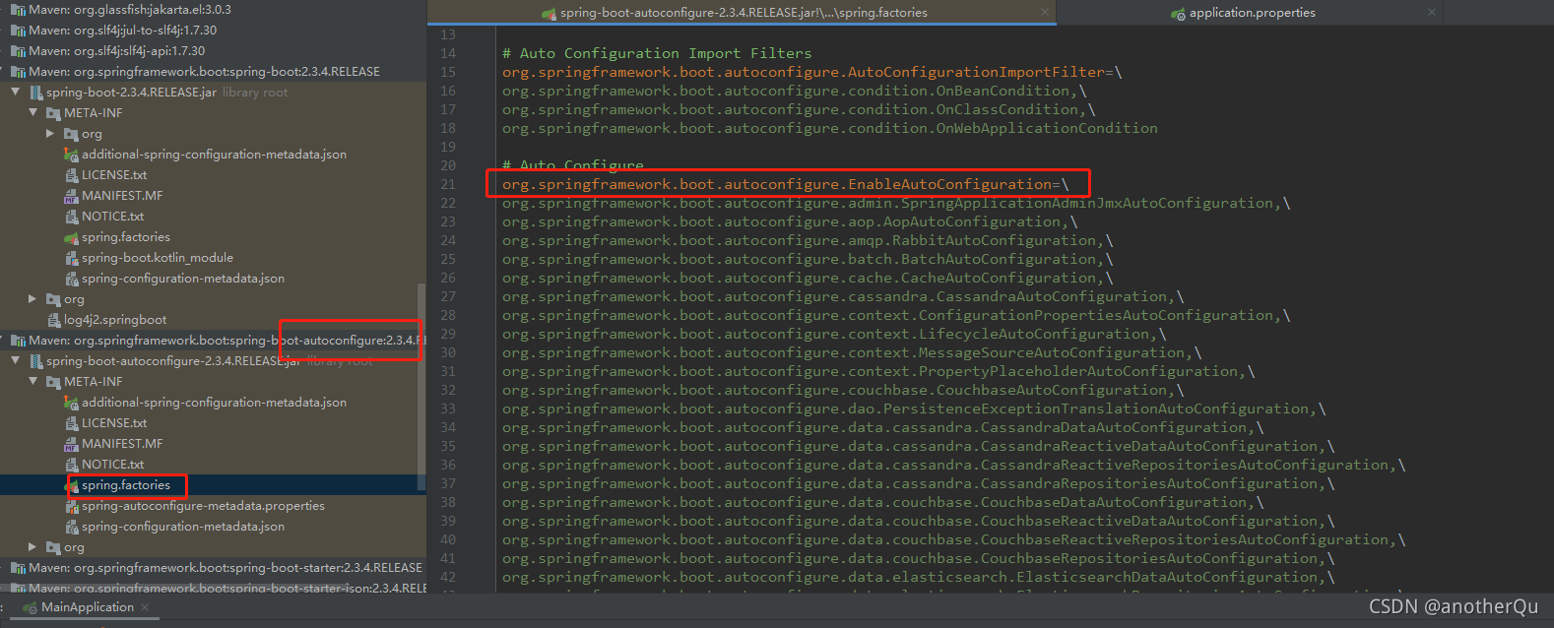1554x628 pixels.
Task: Open spring-boot.kotlin_module file
Action: [x=158, y=257]
